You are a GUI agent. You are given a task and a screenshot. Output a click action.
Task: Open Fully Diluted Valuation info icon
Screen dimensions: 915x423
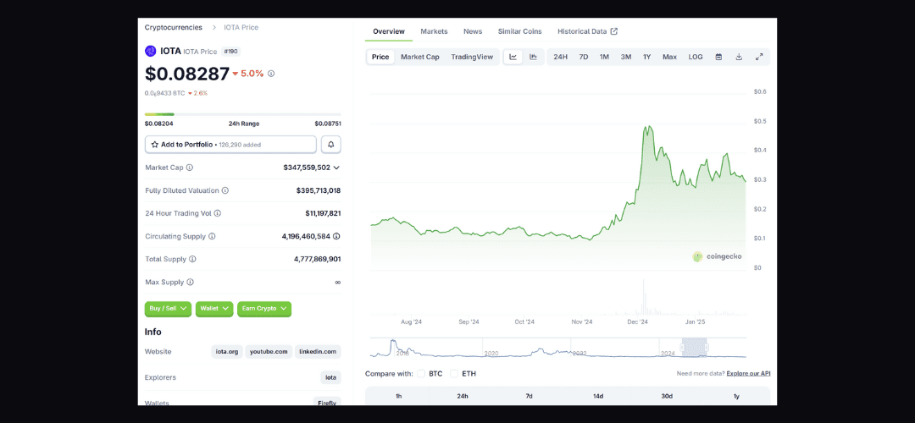click(225, 190)
